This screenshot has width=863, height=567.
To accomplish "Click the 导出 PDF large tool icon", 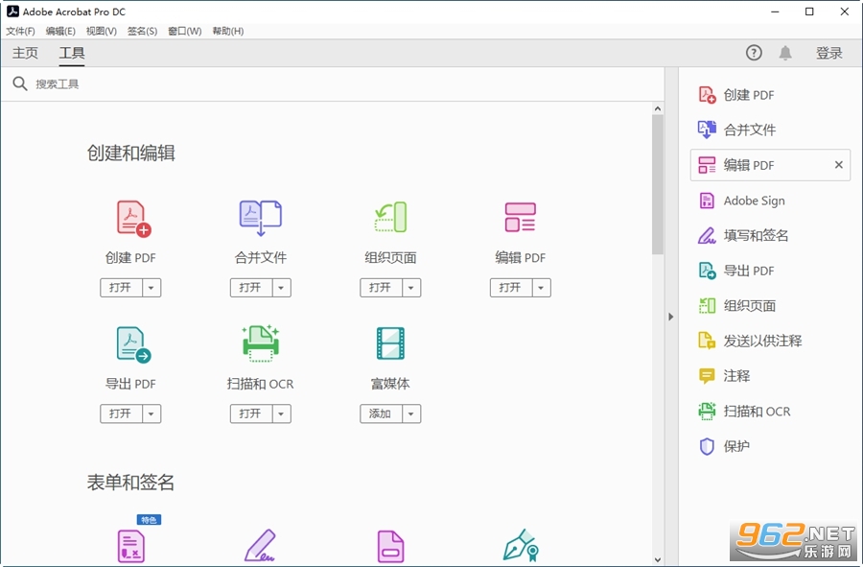I will 133,344.
